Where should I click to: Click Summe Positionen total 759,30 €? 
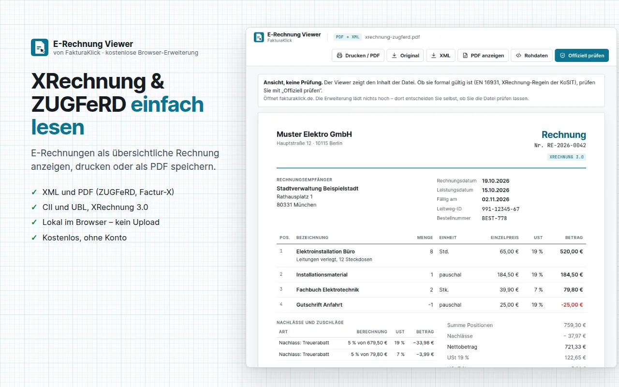[575, 325]
